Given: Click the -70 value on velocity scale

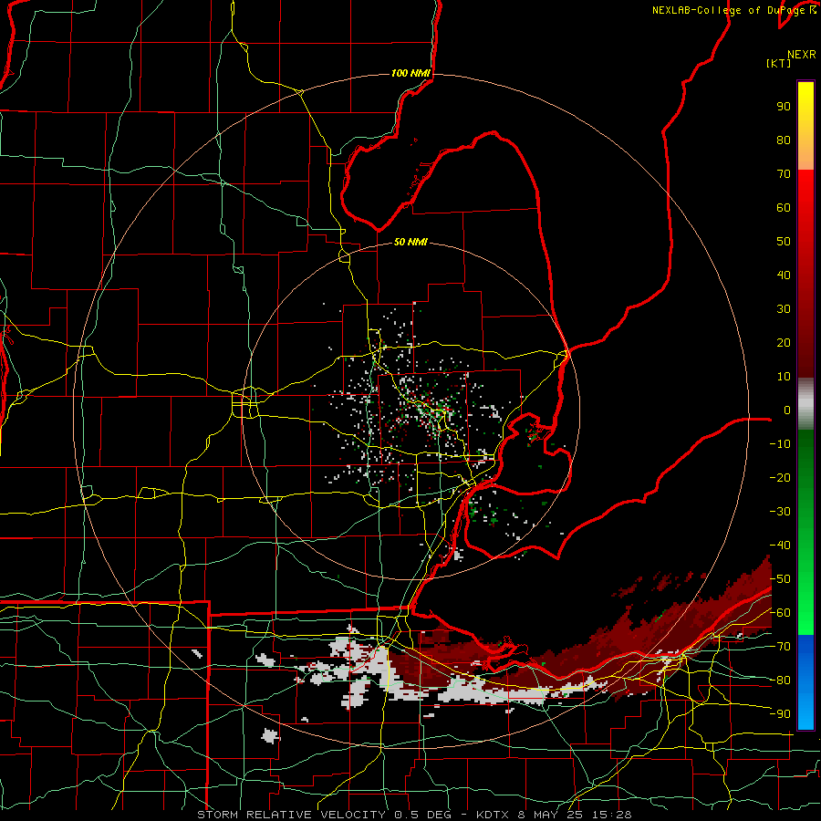Looking at the screenshot, I should (780, 647).
